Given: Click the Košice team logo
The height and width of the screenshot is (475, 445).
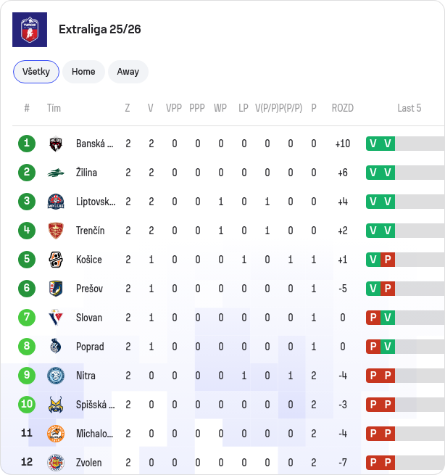Looking at the screenshot, I should (56, 260).
